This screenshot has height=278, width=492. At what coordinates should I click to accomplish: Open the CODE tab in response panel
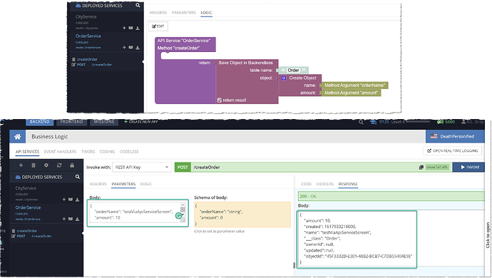tap(306, 184)
